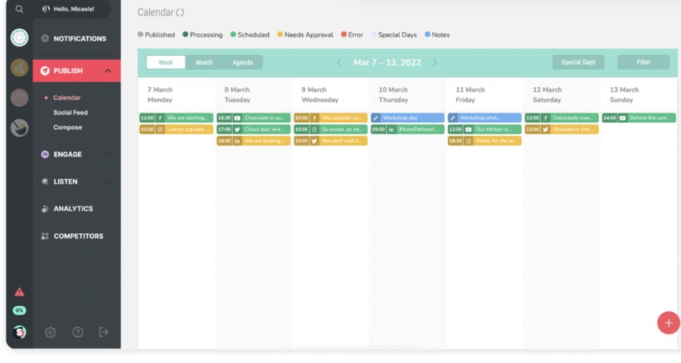
Task: Open the 'We updated ou' 10:00 post
Action: [330, 118]
